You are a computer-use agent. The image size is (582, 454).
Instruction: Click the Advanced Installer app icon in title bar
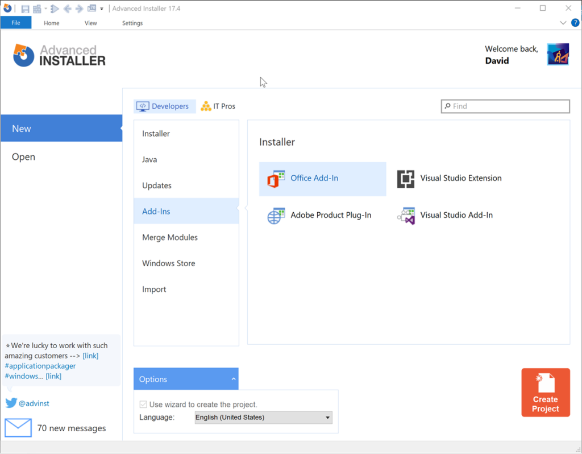(x=7, y=8)
